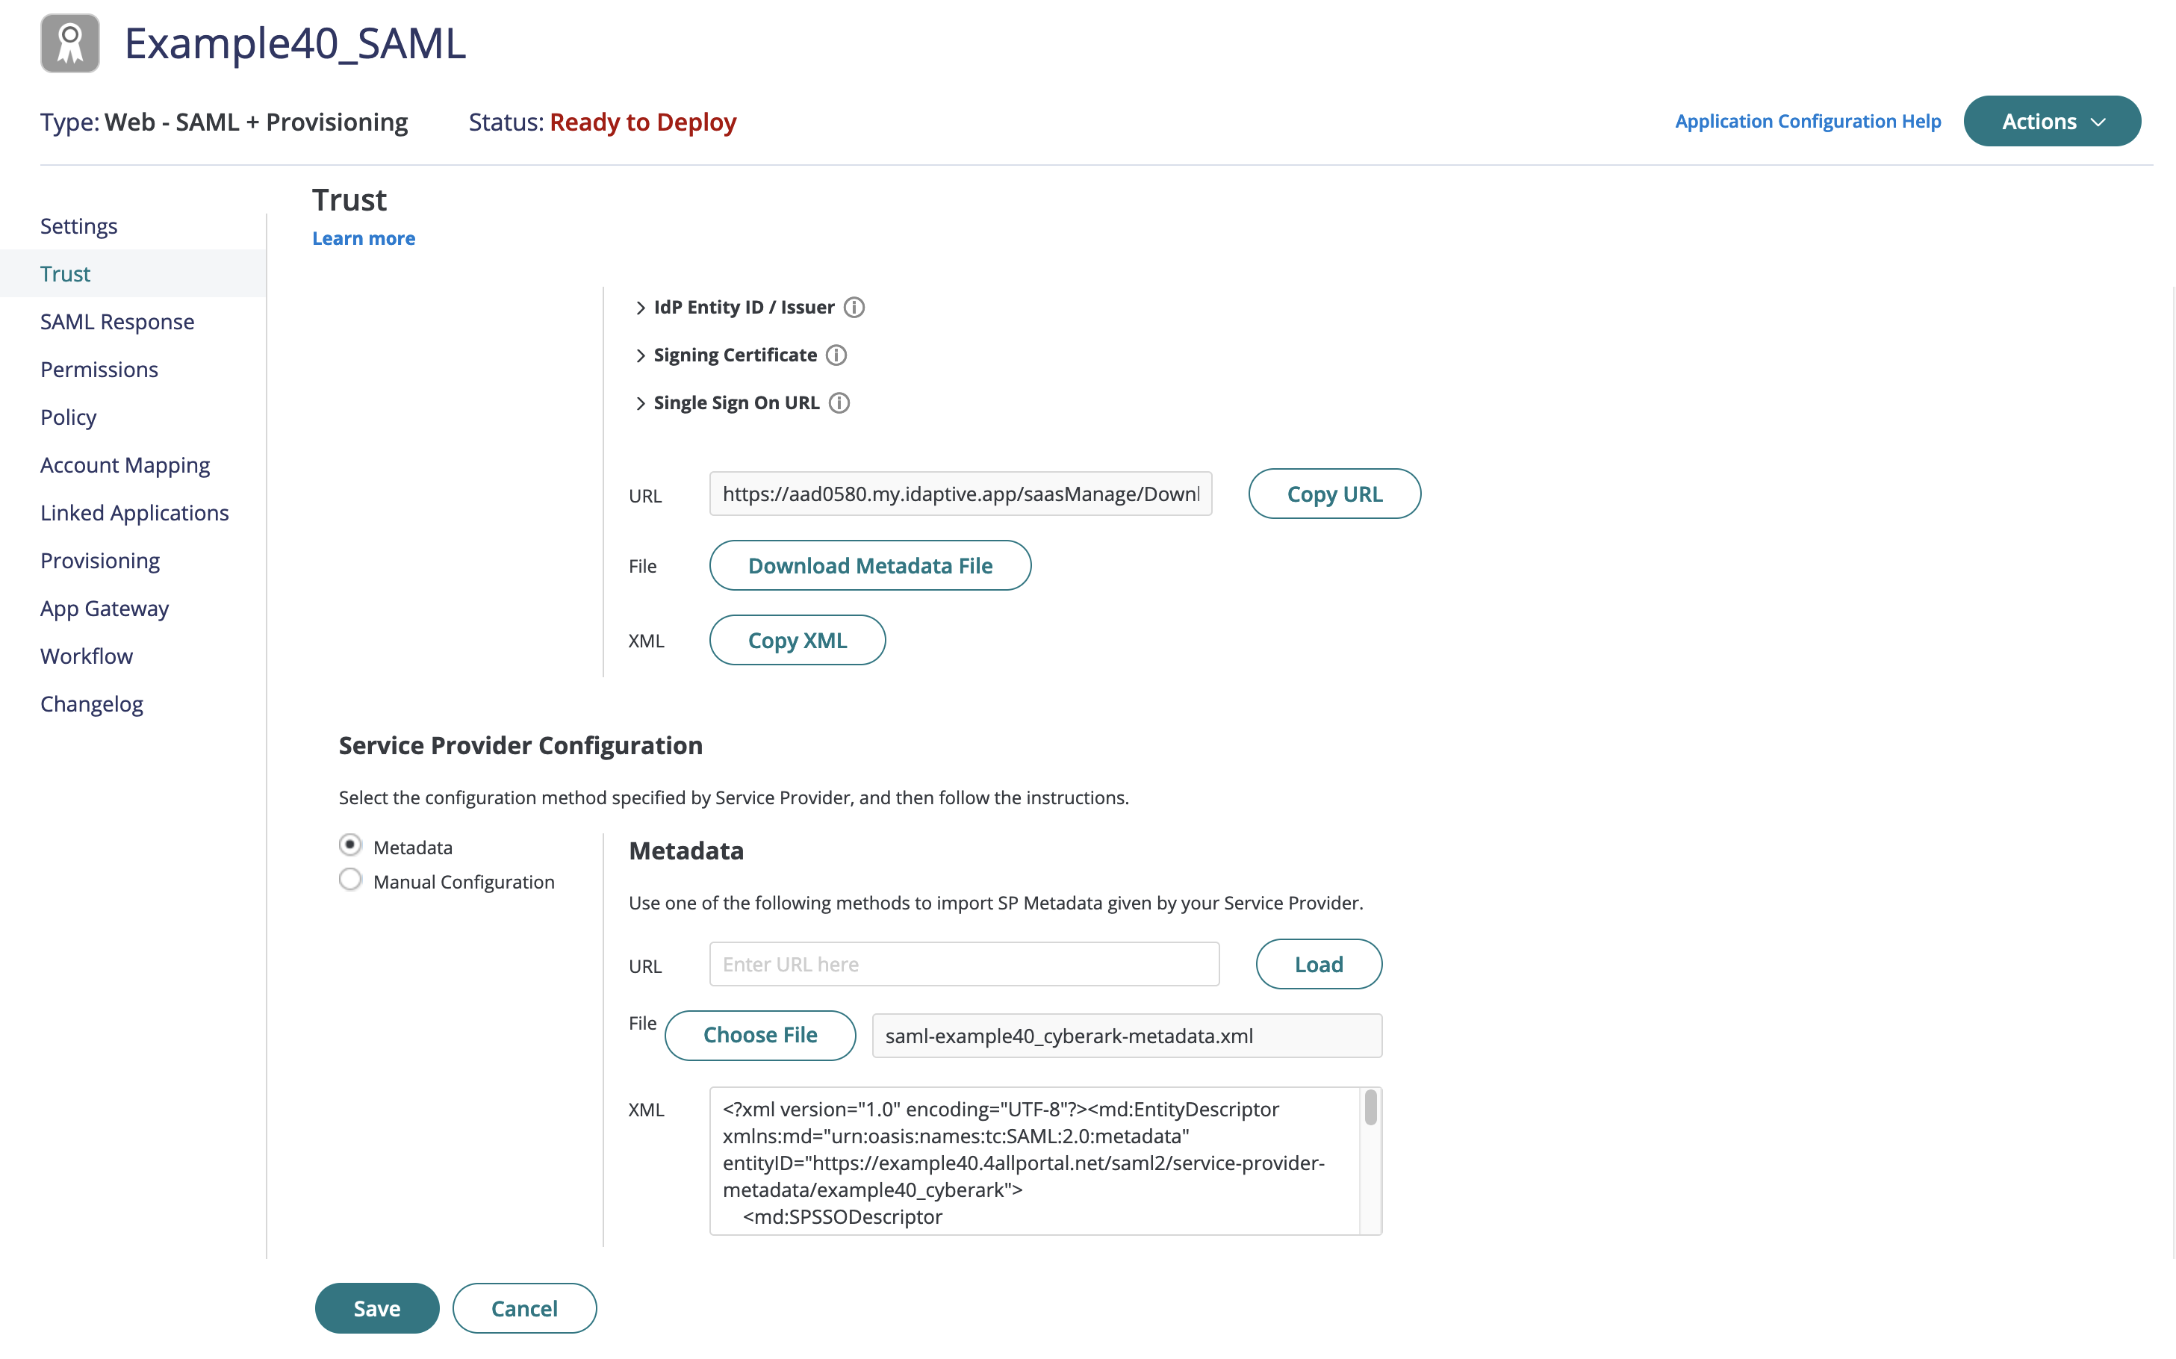Expand the Single Sign On URL section
This screenshot has height=1359, width=2176.
640,402
